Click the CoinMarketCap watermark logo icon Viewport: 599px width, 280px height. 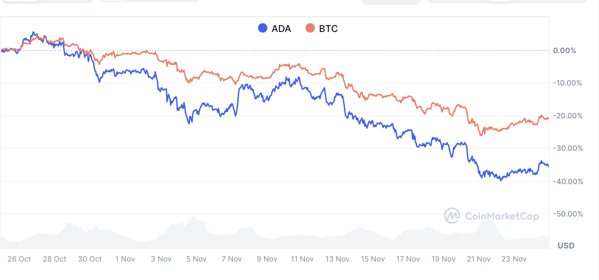pyautogui.click(x=452, y=216)
